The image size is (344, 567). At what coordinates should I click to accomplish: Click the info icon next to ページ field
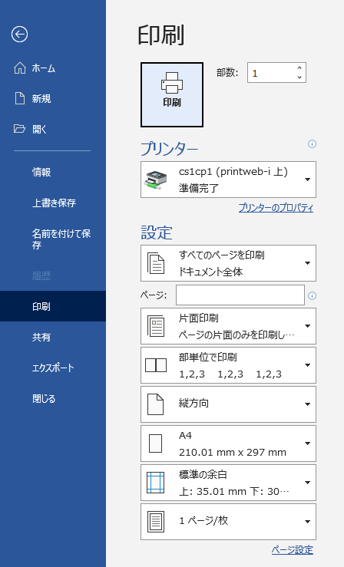pyautogui.click(x=312, y=296)
